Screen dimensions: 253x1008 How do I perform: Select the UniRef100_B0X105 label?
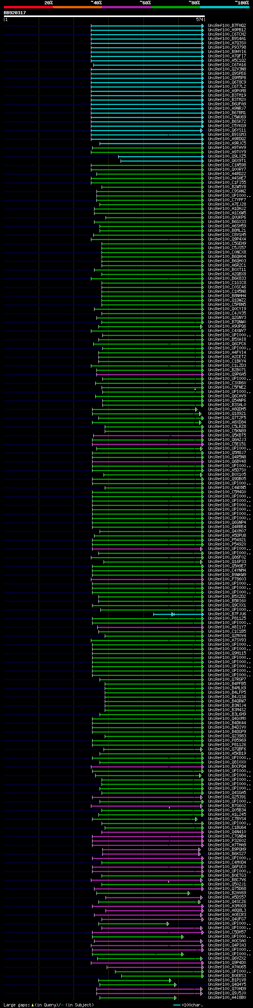pos(227,474)
